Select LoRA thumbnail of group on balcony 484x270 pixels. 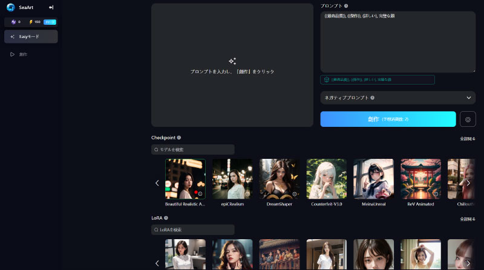(280, 254)
